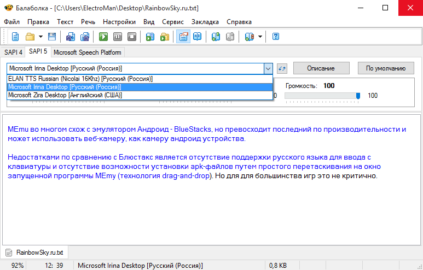Image resolution: width=423 pixels, height=270 pixels.
Task: Click the 0,8 KB file size status
Action: (278, 266)
